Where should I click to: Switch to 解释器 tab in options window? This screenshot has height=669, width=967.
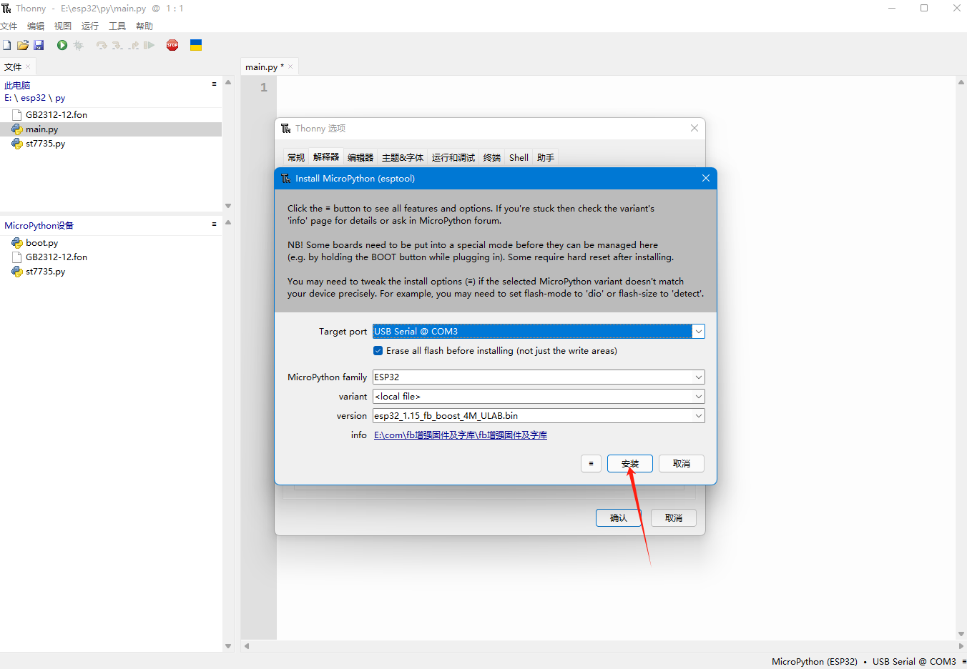326,157
